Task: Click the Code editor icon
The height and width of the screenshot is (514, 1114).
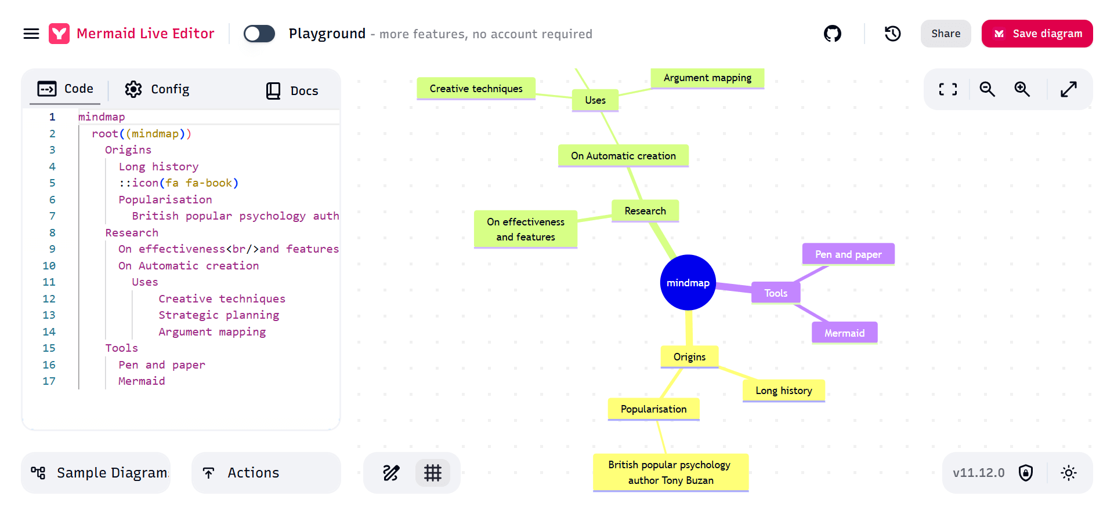Action: (47, 89)
